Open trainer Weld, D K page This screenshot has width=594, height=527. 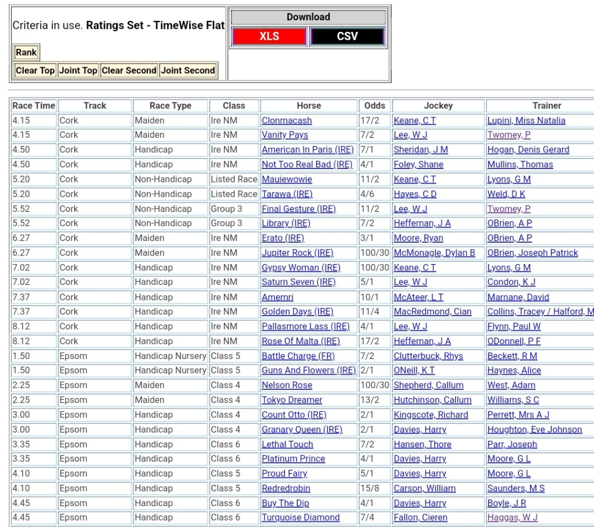coord(506,194)
